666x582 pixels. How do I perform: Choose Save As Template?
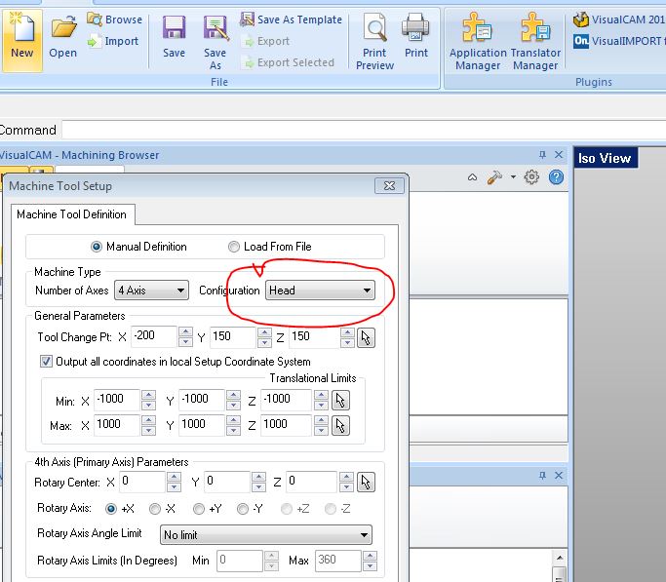291,19
